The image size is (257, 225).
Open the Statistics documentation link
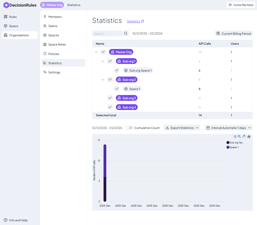[x=135, y=21]
